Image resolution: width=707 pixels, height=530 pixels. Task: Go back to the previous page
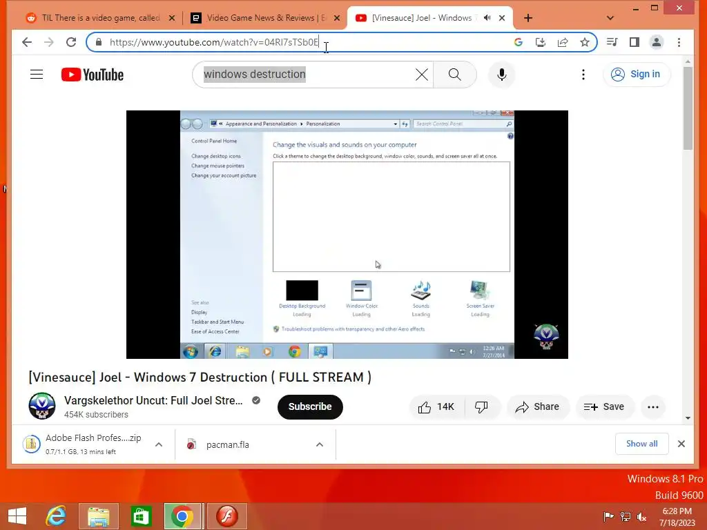[27, 42]
